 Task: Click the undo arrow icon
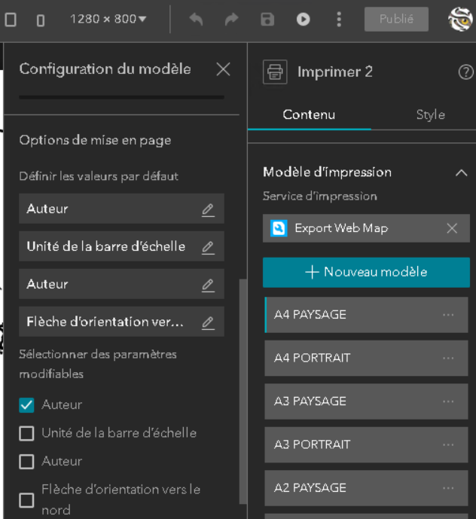[196, 19]
